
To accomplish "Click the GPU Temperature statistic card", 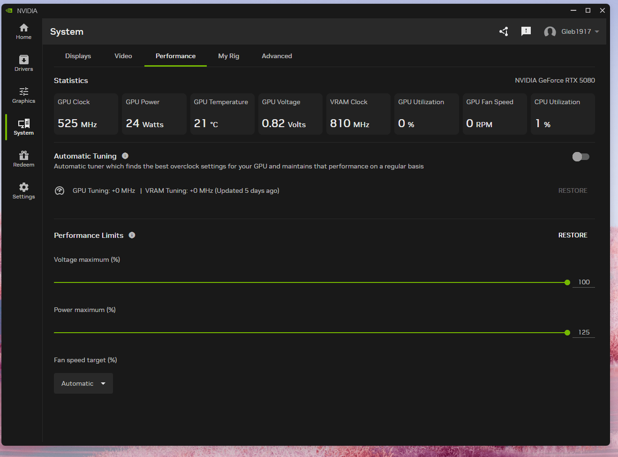I will pos(222,114).
